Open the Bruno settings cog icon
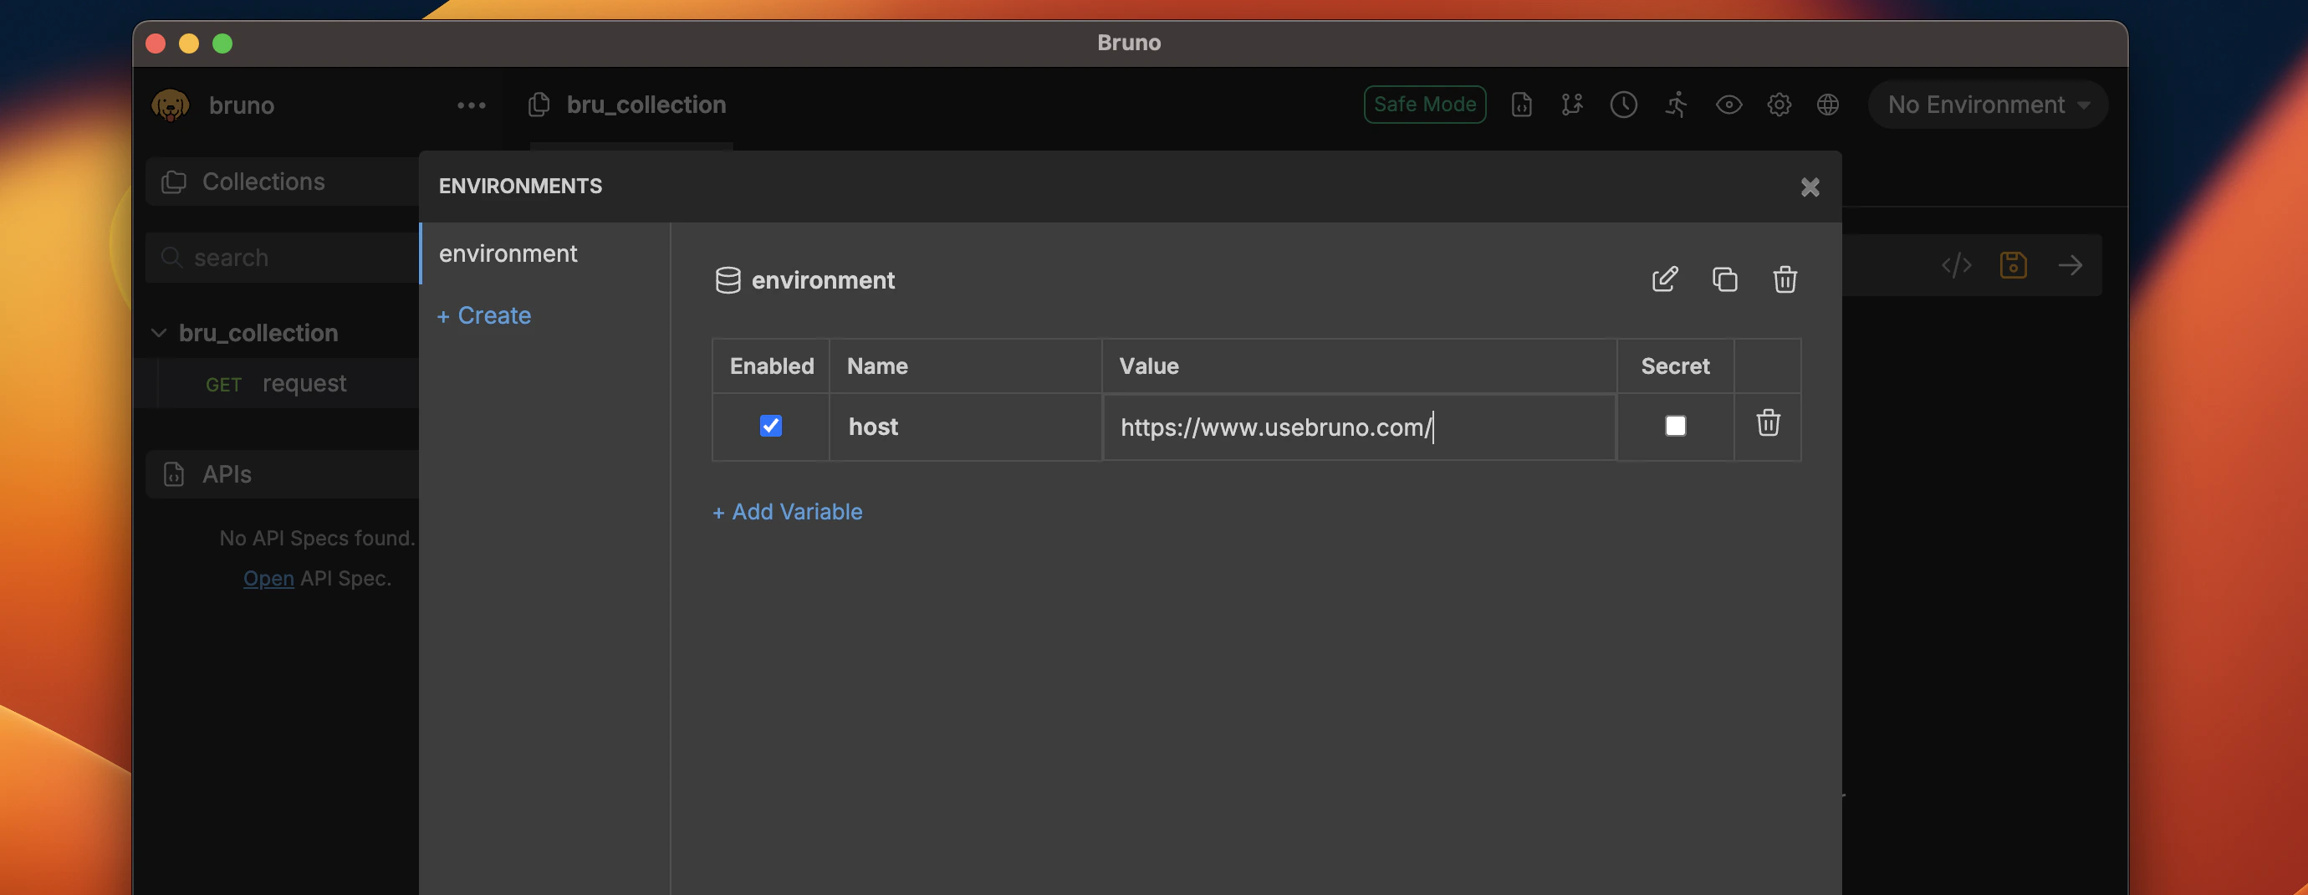The width and height of the screenshot is (2308, 895). pyautogui.click(x=1780, y=105)
